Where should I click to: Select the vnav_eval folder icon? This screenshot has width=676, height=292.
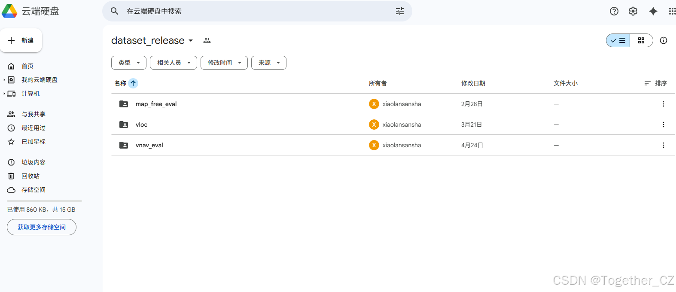point(124,145)
